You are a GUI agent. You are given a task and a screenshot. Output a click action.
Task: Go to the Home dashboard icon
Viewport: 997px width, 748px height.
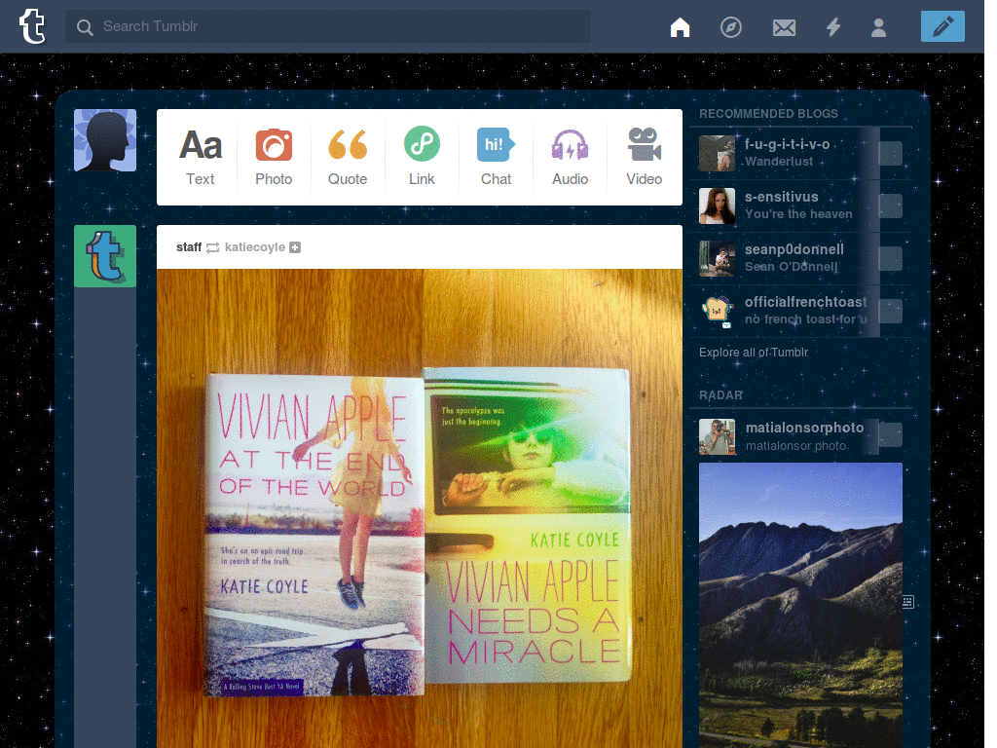(680, 26)
